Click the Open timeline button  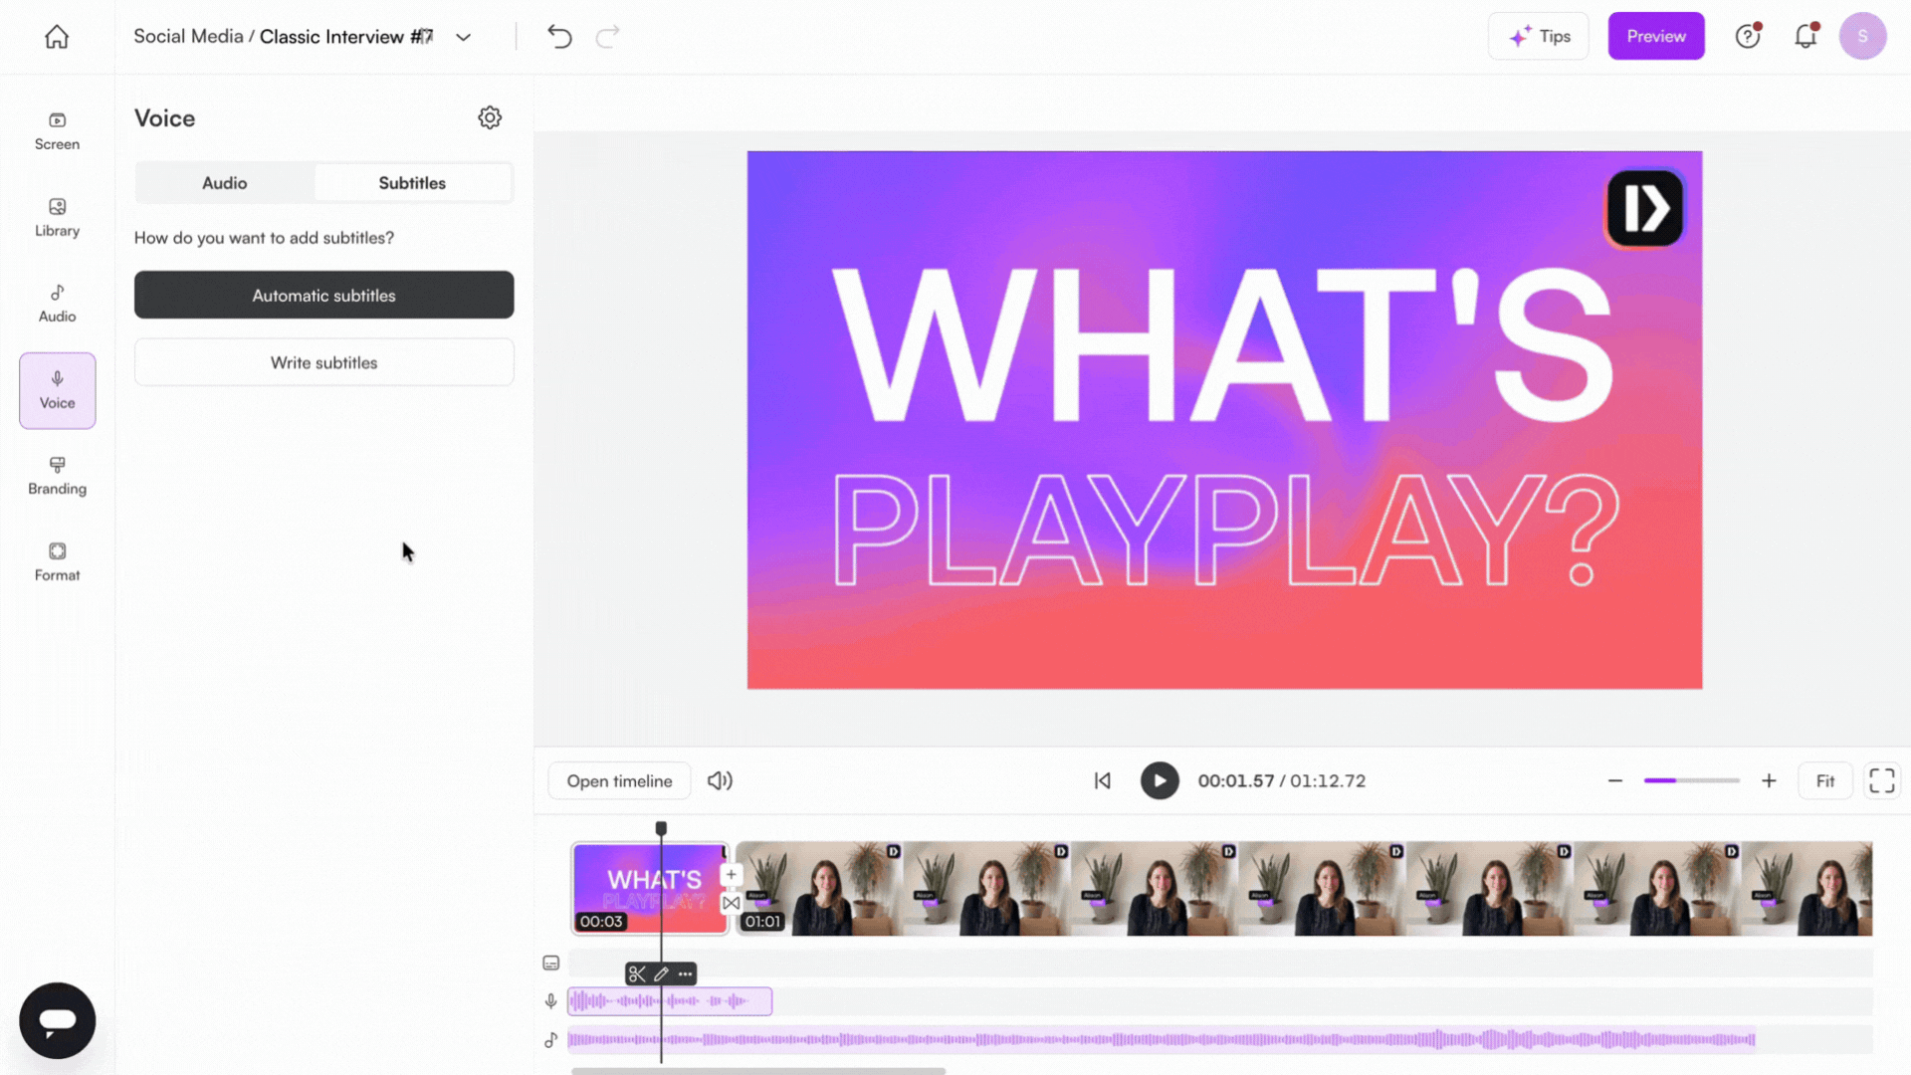[x=619, y=781]
